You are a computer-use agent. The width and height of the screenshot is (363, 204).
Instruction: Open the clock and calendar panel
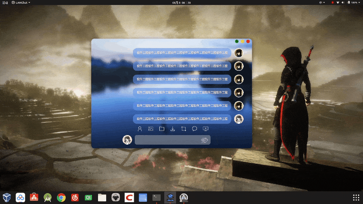click(x=181, y=3)
